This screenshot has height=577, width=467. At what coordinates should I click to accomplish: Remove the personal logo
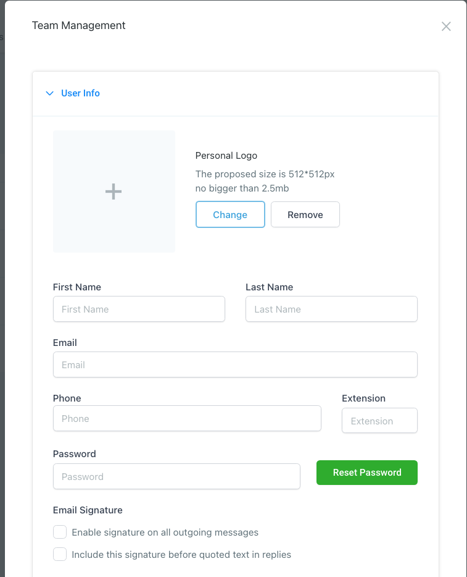pyautogui.click(x=305, y=214)
